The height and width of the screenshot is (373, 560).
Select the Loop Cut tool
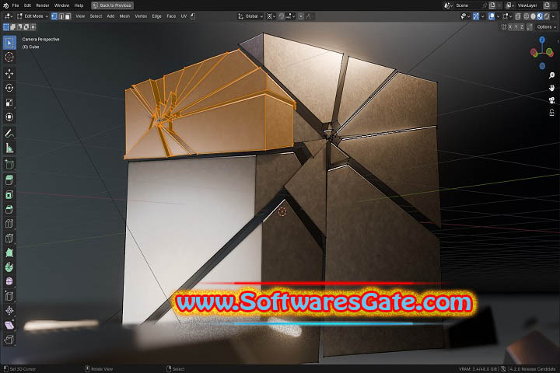tap(9, 224)
